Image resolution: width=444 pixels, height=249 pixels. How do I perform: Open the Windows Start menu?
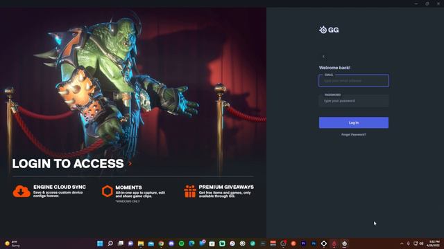point(100,243)
